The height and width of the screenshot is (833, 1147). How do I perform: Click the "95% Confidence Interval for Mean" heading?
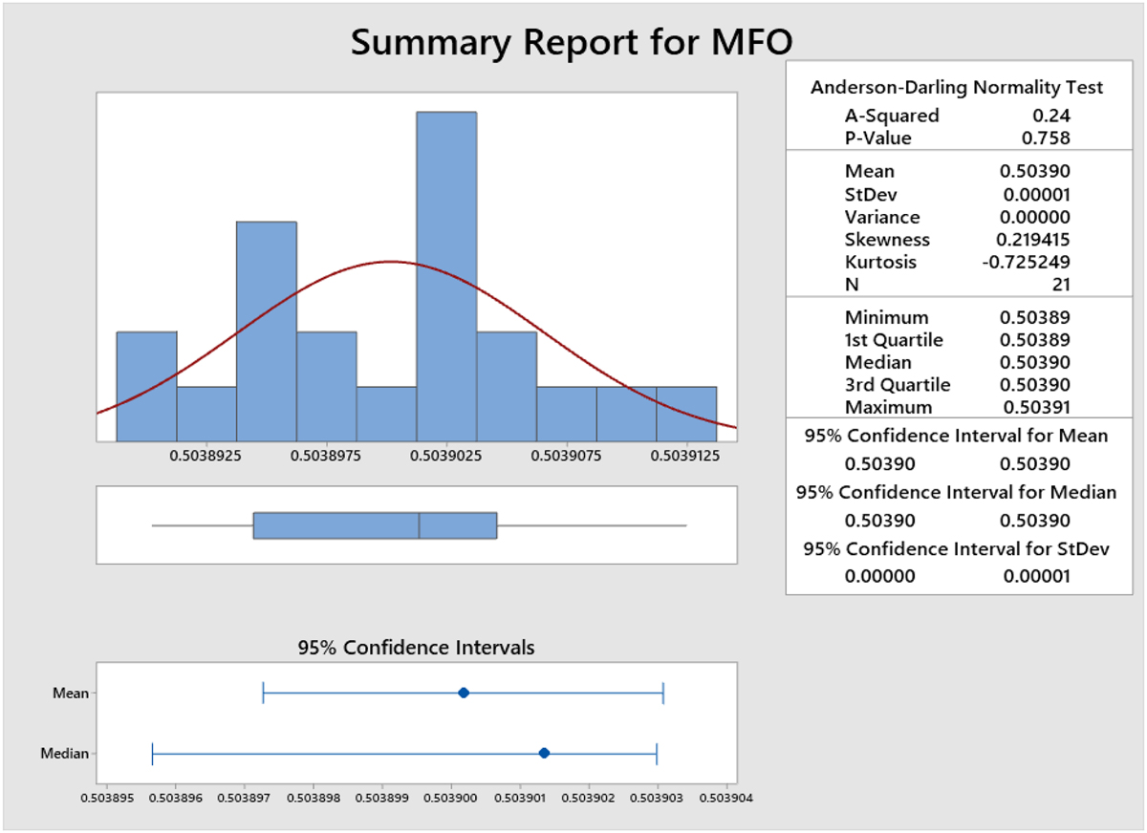pos(957,436)
